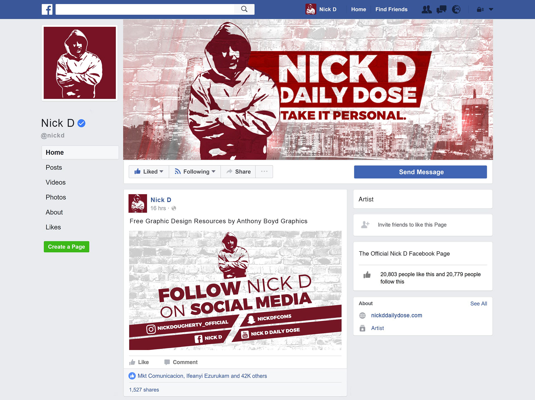Open the account menu arrow in top bar

[x=491, y=9]
